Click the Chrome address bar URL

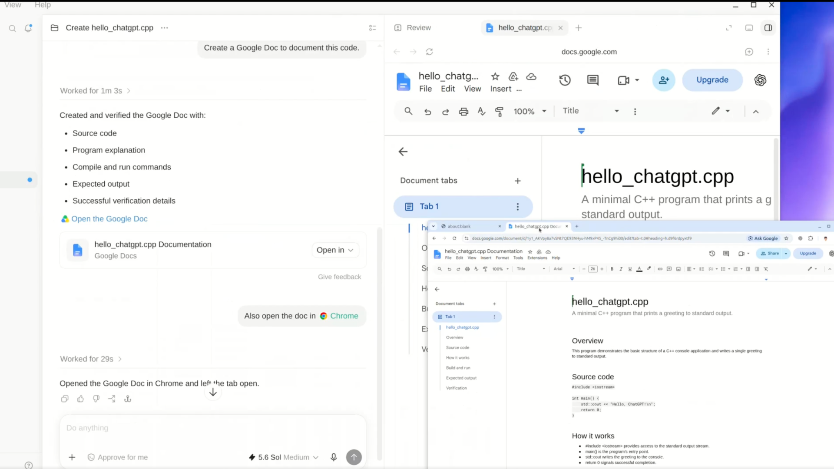582,238
